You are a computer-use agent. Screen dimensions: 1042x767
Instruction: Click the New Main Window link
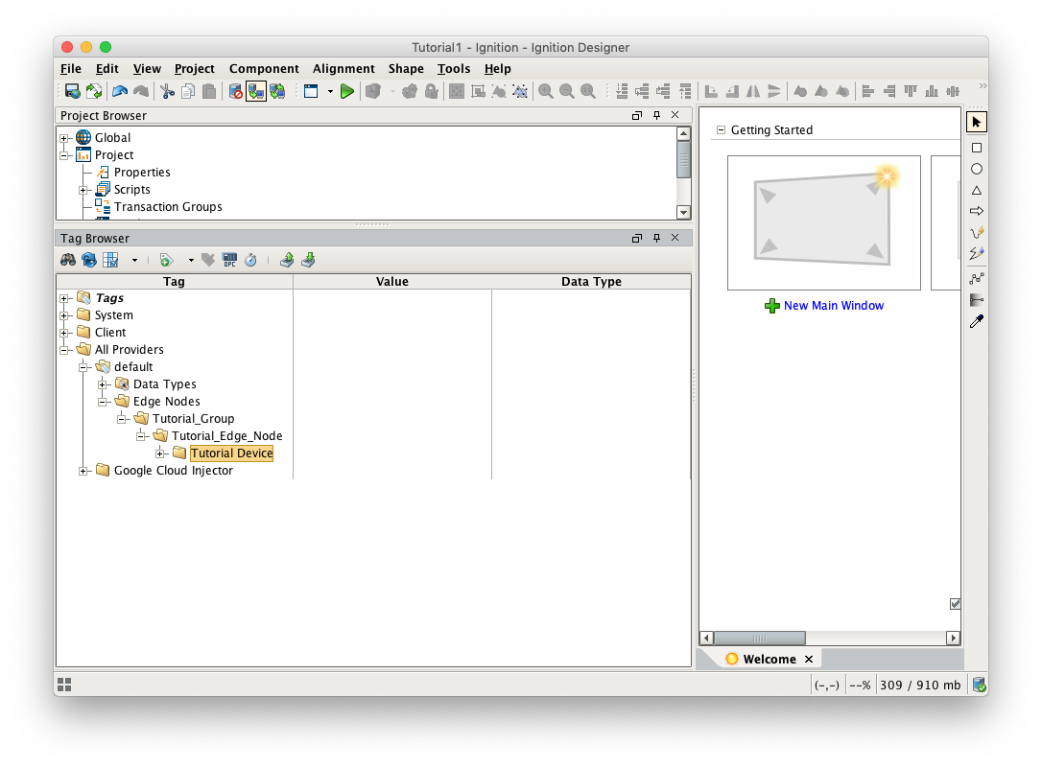833,306
